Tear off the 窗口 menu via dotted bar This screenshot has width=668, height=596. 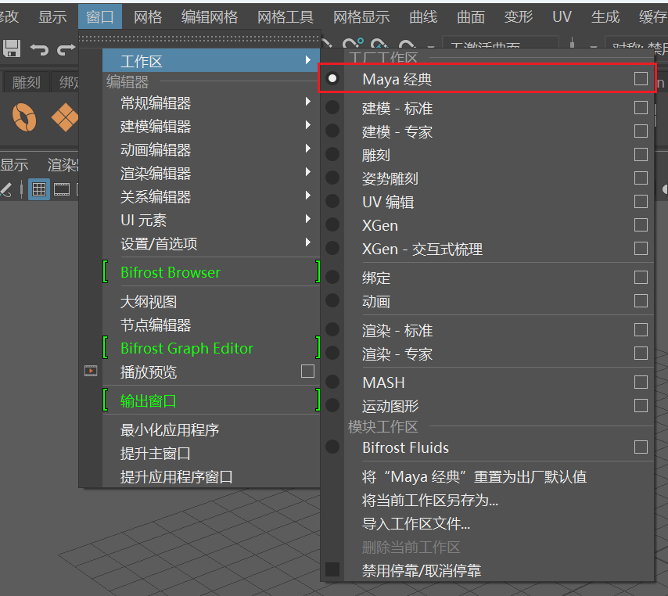pos(199,39)
